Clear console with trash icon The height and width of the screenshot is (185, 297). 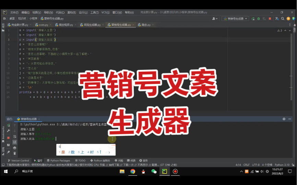click(15, 153)
